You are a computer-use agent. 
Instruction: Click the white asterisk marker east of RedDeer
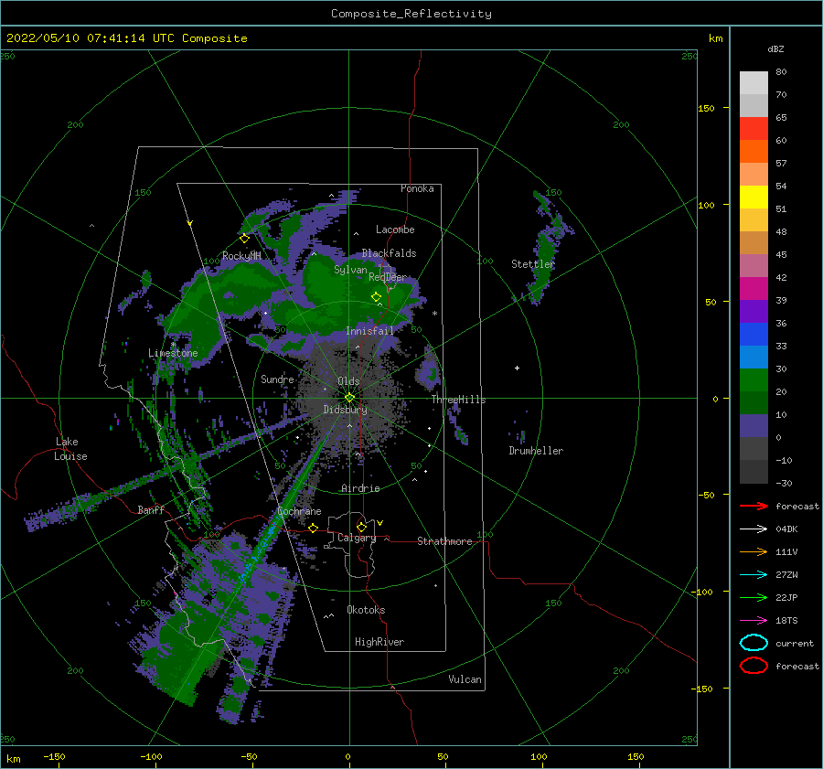click(x=434, y=314)
